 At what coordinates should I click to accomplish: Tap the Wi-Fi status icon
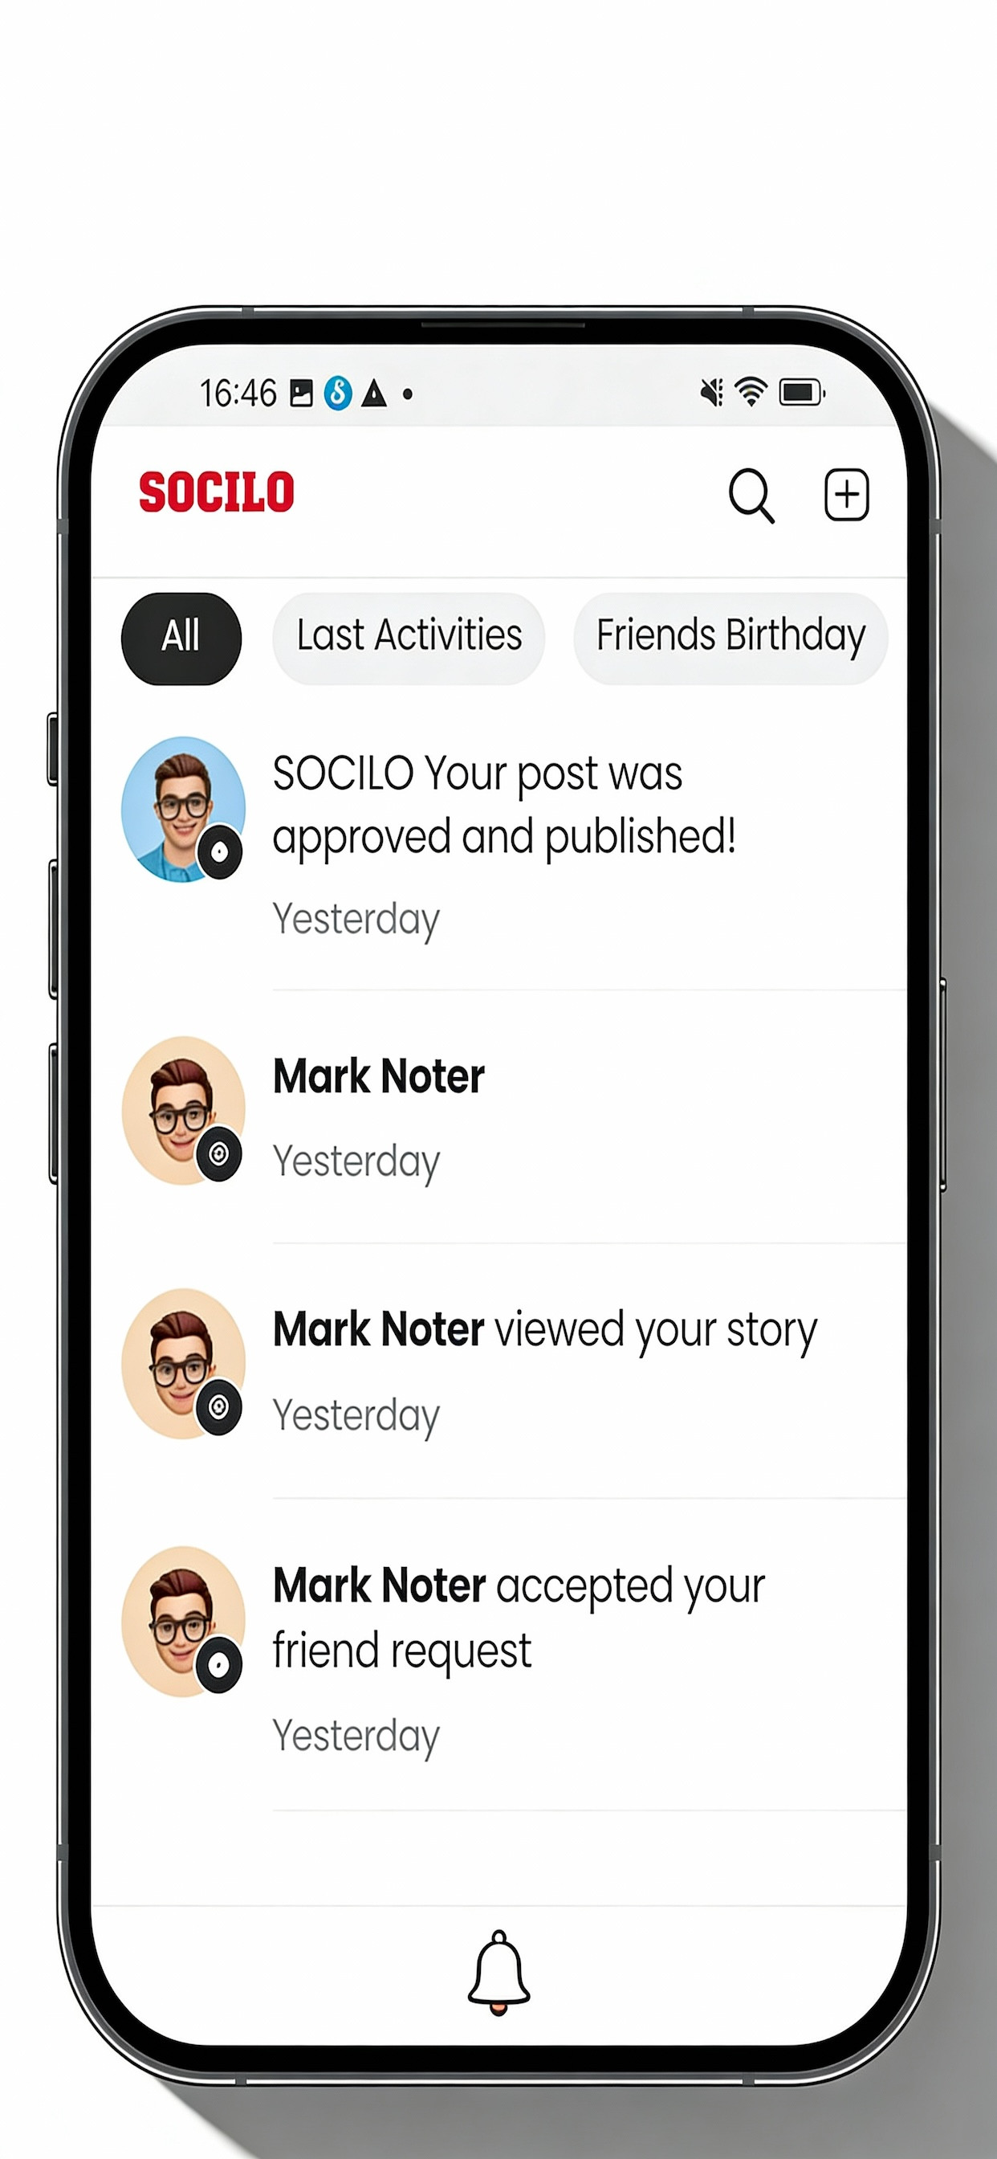[x=751, y=391]
